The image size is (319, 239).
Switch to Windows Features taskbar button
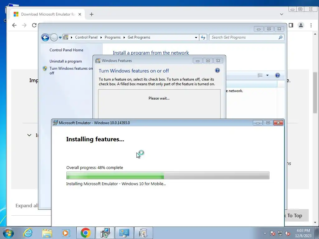144,233
